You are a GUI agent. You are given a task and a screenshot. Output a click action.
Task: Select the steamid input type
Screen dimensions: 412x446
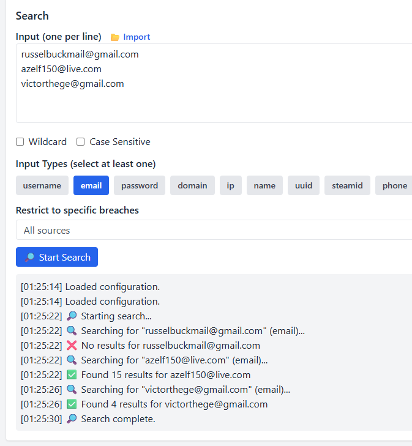347,185
